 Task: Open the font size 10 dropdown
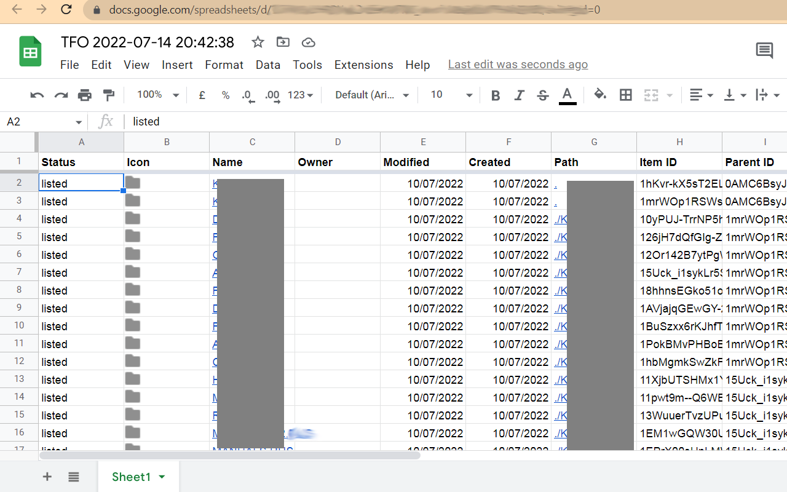pyautogui.click(x=451, y=95)
